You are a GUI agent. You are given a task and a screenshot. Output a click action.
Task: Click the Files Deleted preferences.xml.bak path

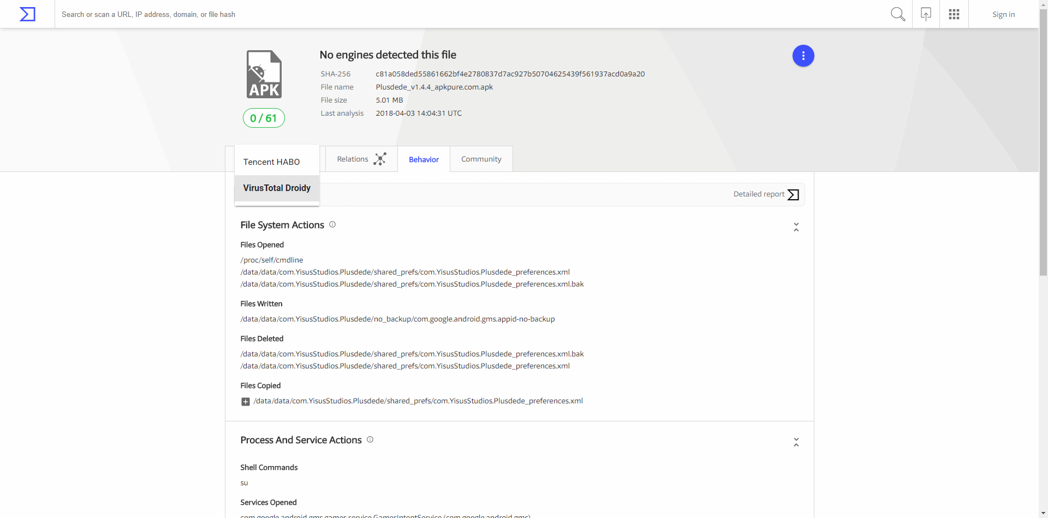[412, 354]
